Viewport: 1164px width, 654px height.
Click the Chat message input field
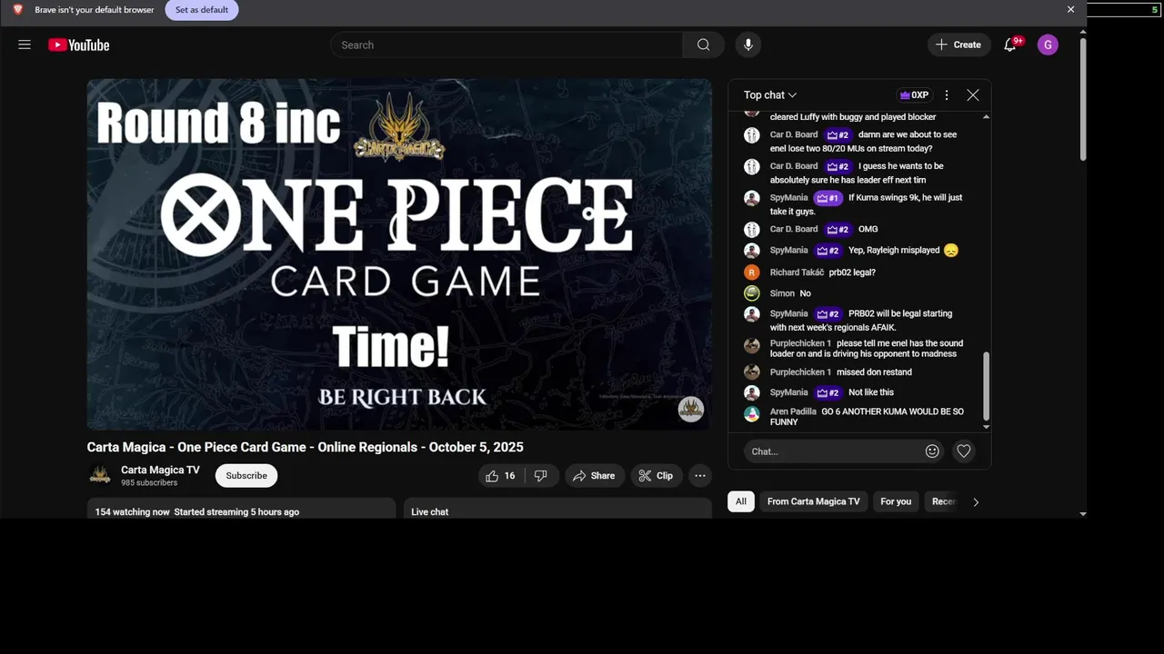tap(832, 451)
